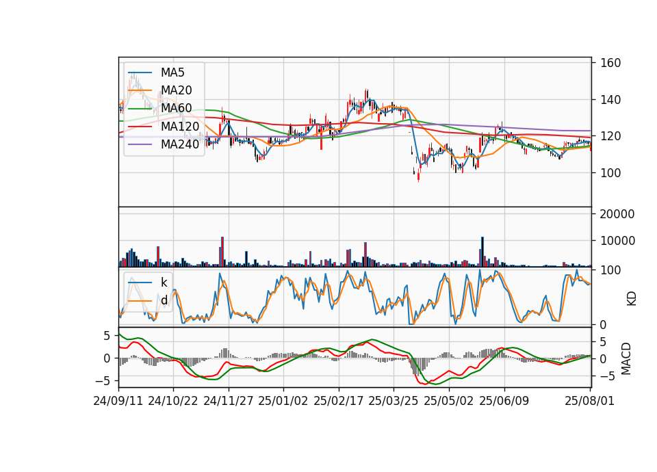Click the 25/01/02 date label
The height and width of the screenshot is (472, 657).
(x=283, y=401)
